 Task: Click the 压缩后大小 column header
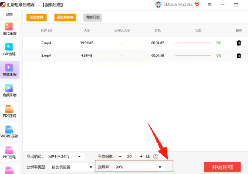(122, 31)
